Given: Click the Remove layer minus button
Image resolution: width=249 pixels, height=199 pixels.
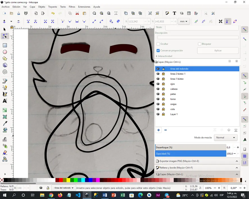Looking at the screenshot, I should point(166,130).
